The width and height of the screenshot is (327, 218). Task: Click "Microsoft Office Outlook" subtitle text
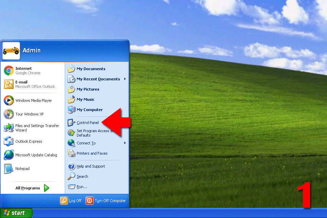coord(35,87)
